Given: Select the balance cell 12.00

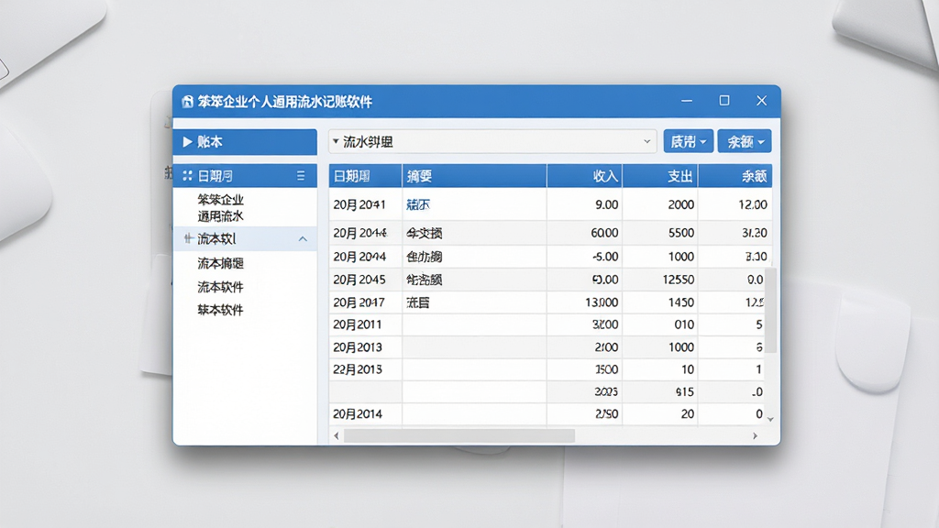Looking at the screenshot, I should tap(735, 204).
